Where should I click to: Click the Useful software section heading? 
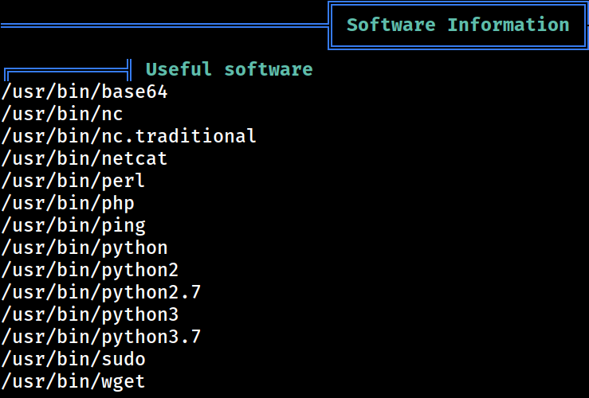229,70
